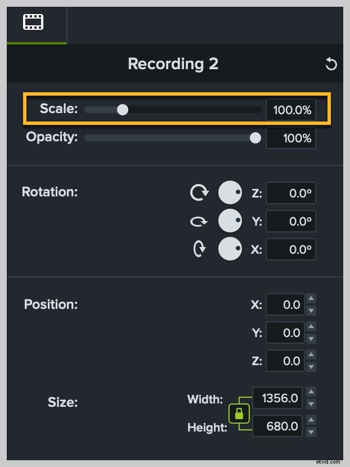Click the X rotation arrow icon

(200, 249)
